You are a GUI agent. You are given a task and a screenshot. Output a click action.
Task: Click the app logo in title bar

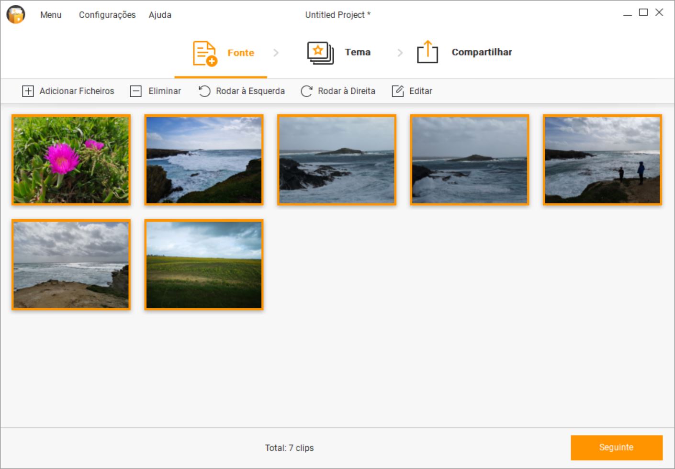click(16, 15)
